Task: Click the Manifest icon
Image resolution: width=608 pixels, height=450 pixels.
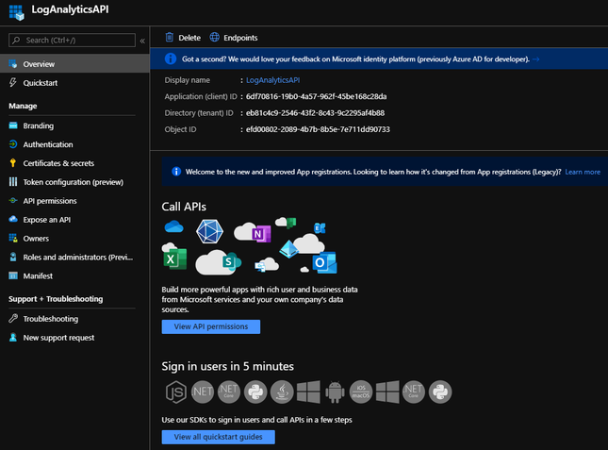Action: (13, 275)
